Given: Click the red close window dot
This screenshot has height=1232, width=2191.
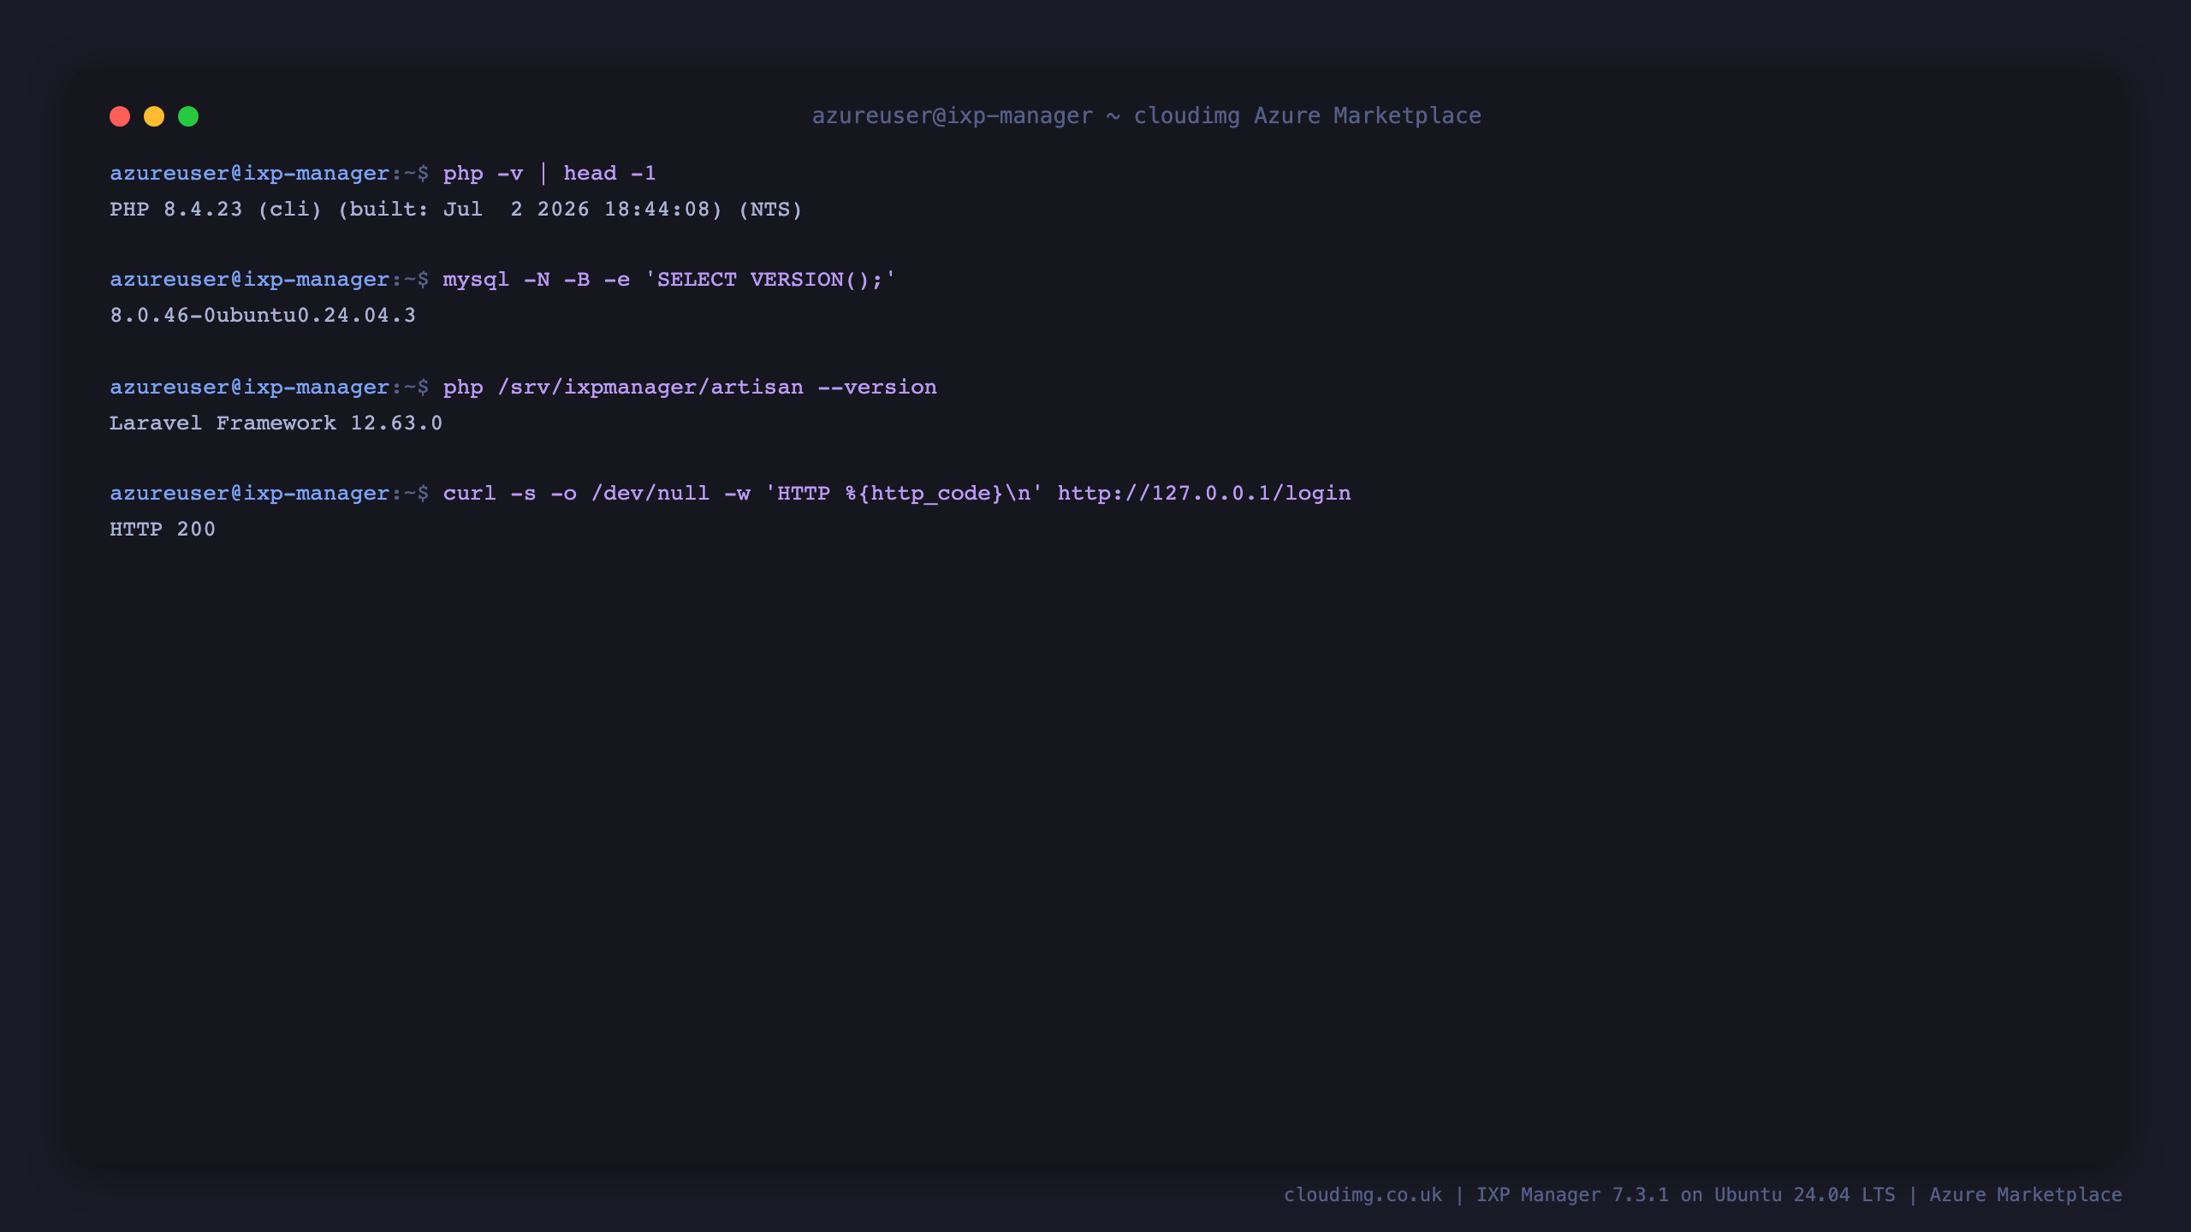Looking at the screenshot, I should pos(120,116).
